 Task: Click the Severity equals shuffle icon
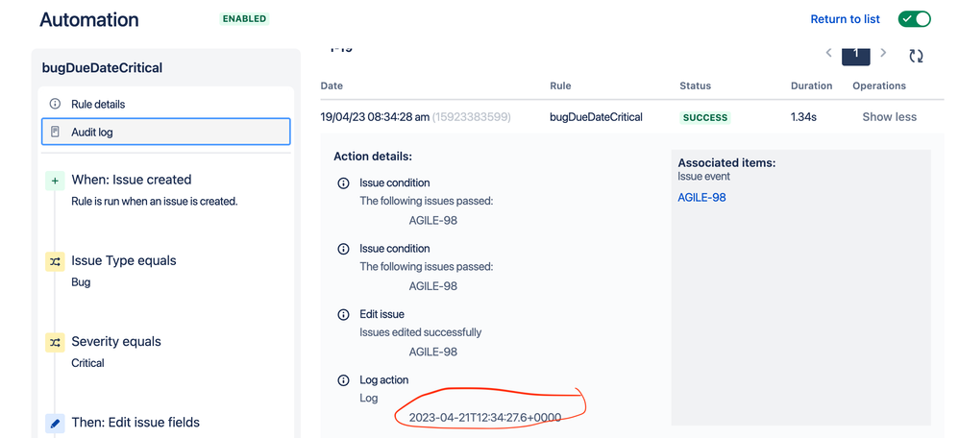55,343
